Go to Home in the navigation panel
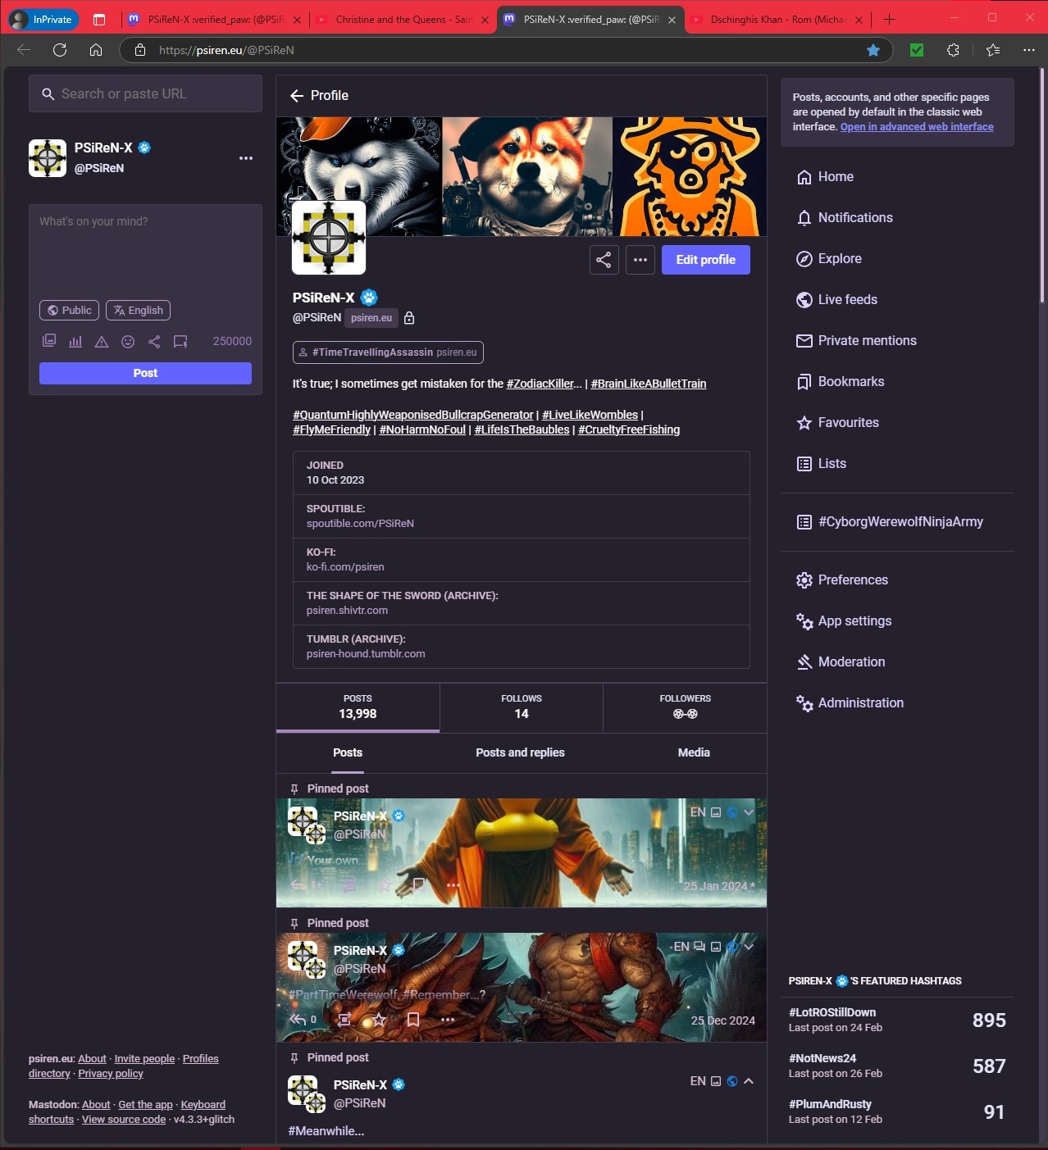The image size is (1048, 1150). pyautogui.click(x=825, y=176)
